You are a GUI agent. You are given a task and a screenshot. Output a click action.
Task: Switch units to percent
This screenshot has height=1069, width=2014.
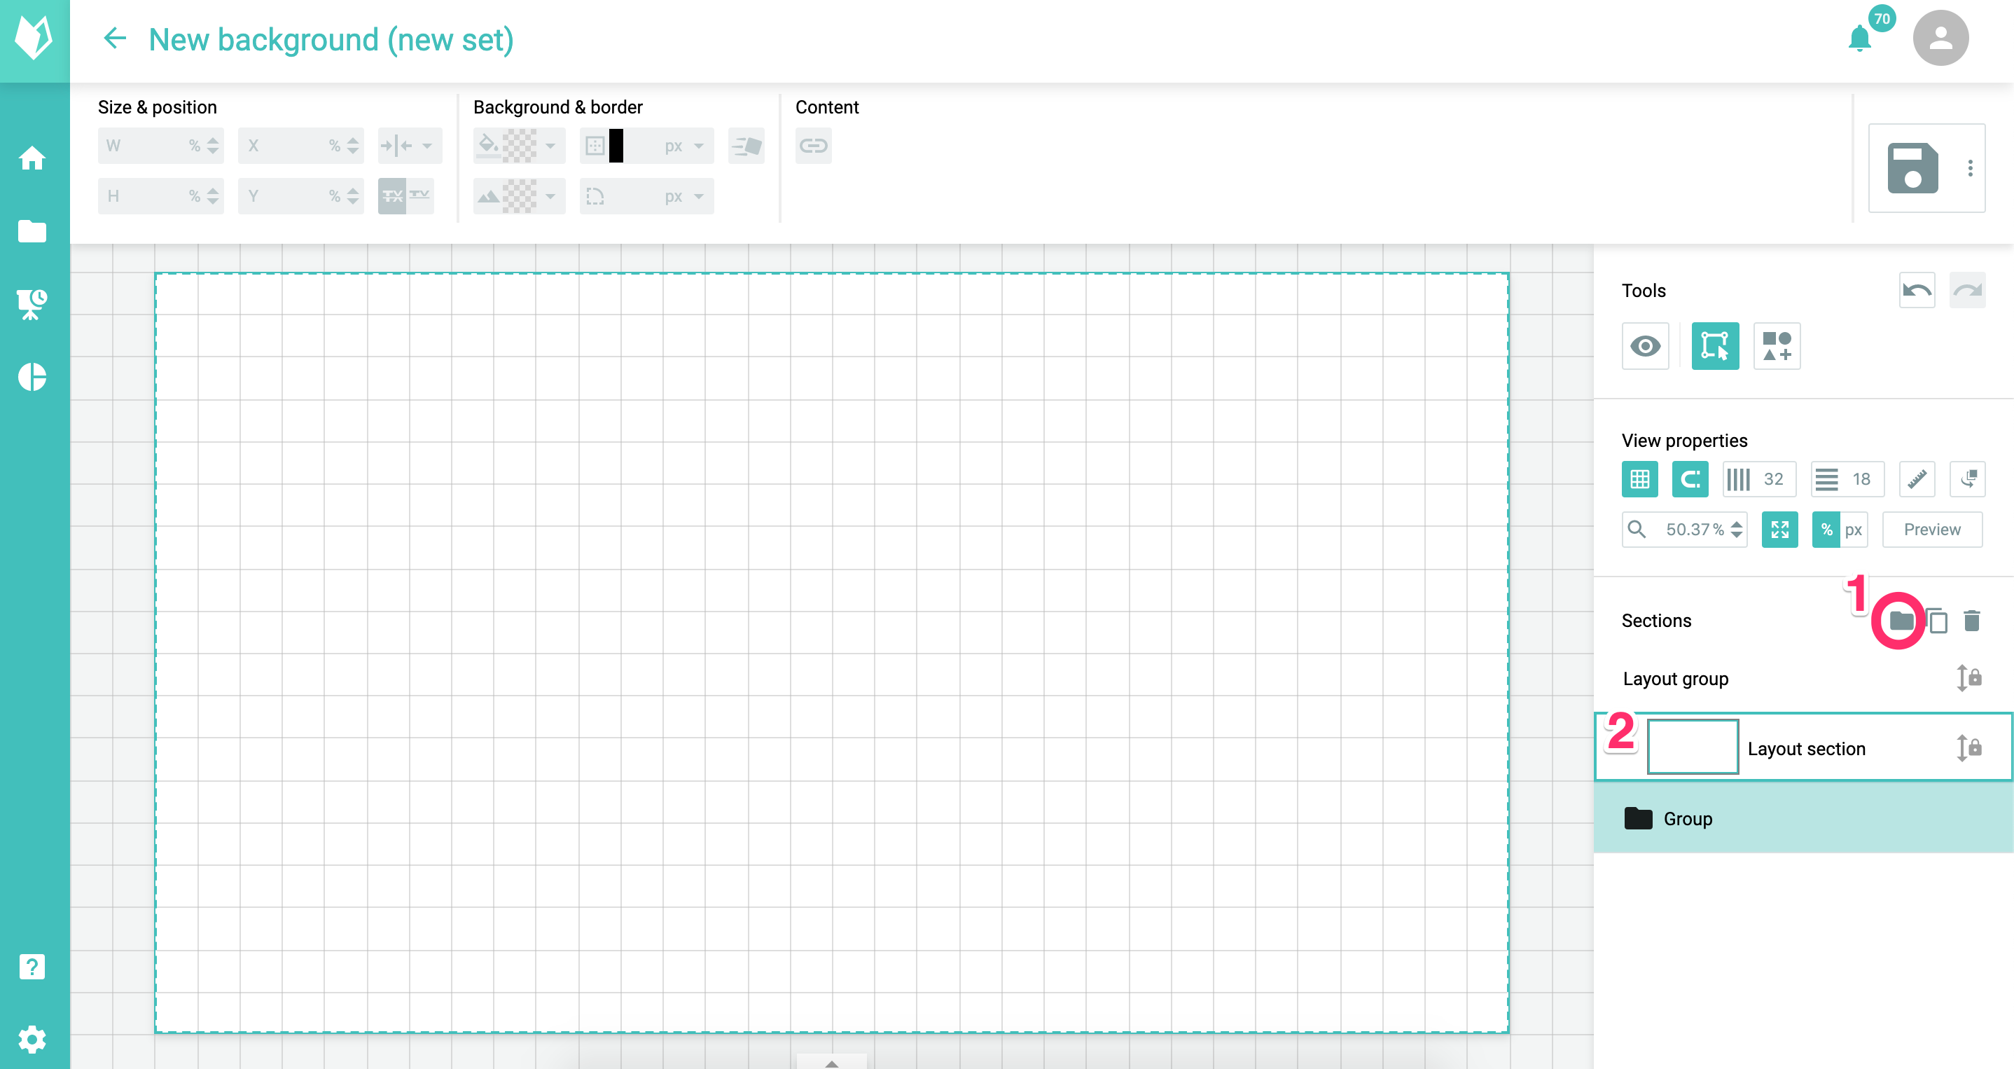1826,530
